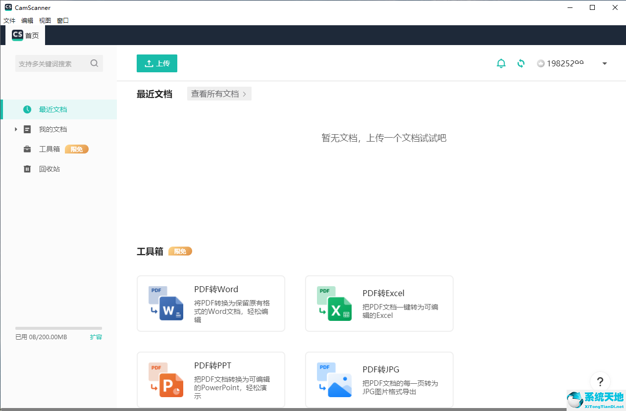Image resolution: width=626 pixels, height=411 pixels.
Task: Click the 最近文档 section heading
Action: pyautogui.click(x=155, y=94)
